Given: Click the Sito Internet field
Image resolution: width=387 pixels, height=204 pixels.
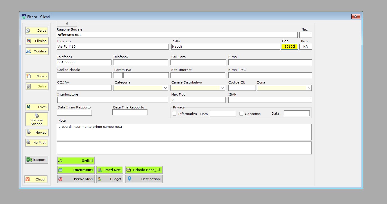Looking at the screenshot, I should tap(198, 75).
